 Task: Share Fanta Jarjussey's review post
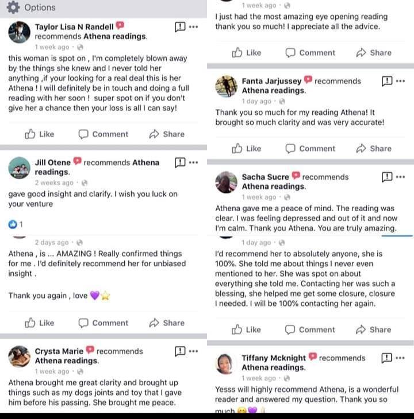point(374,148)
